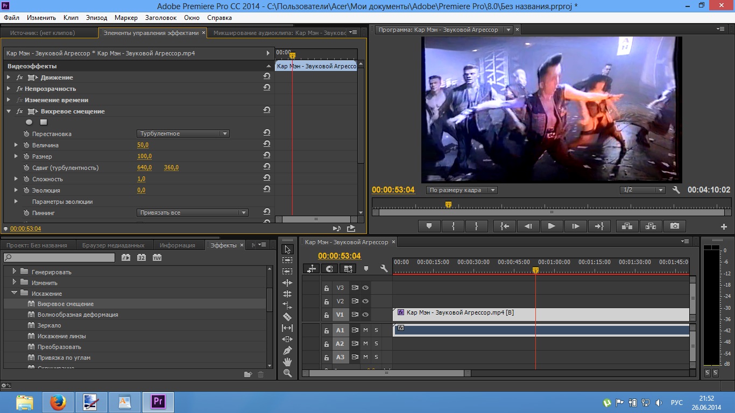Screen dimensions: 735x413
Task: Toggle Величина animation stopwatch
Action: click(26, 145)
